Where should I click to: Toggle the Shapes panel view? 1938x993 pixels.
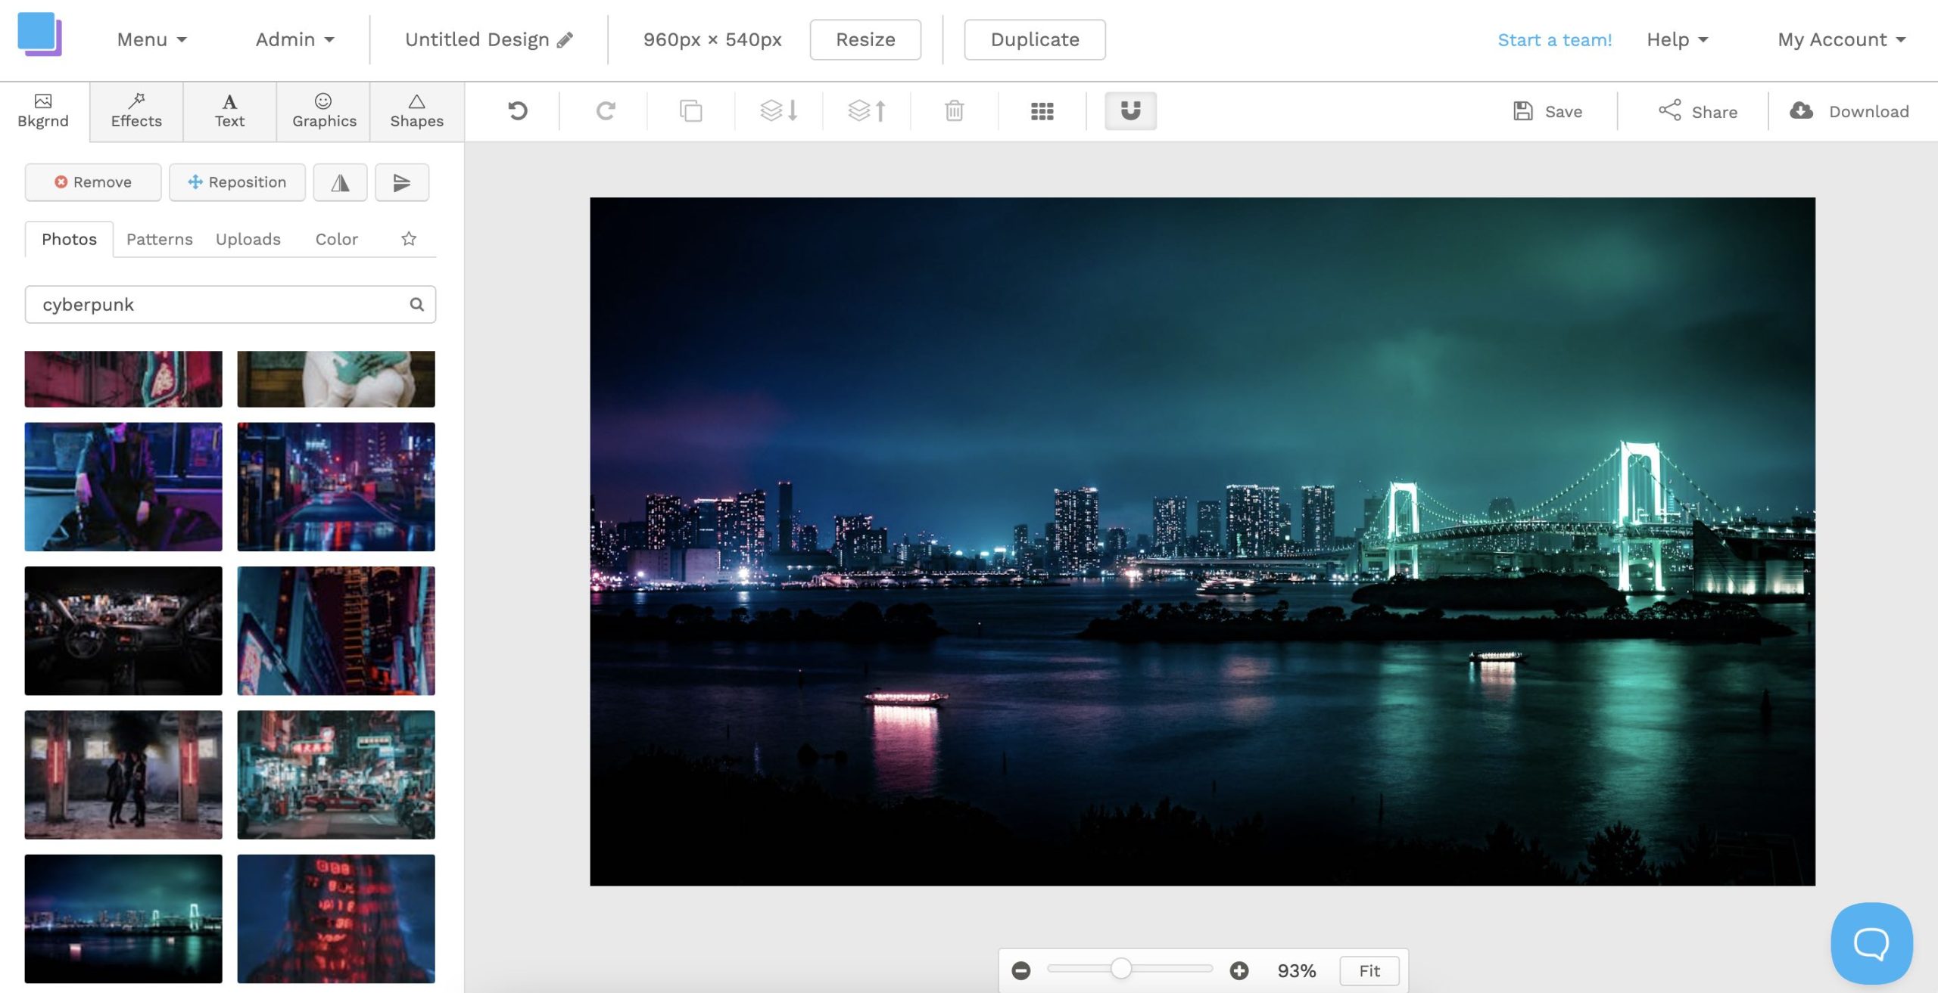(416, 110)
